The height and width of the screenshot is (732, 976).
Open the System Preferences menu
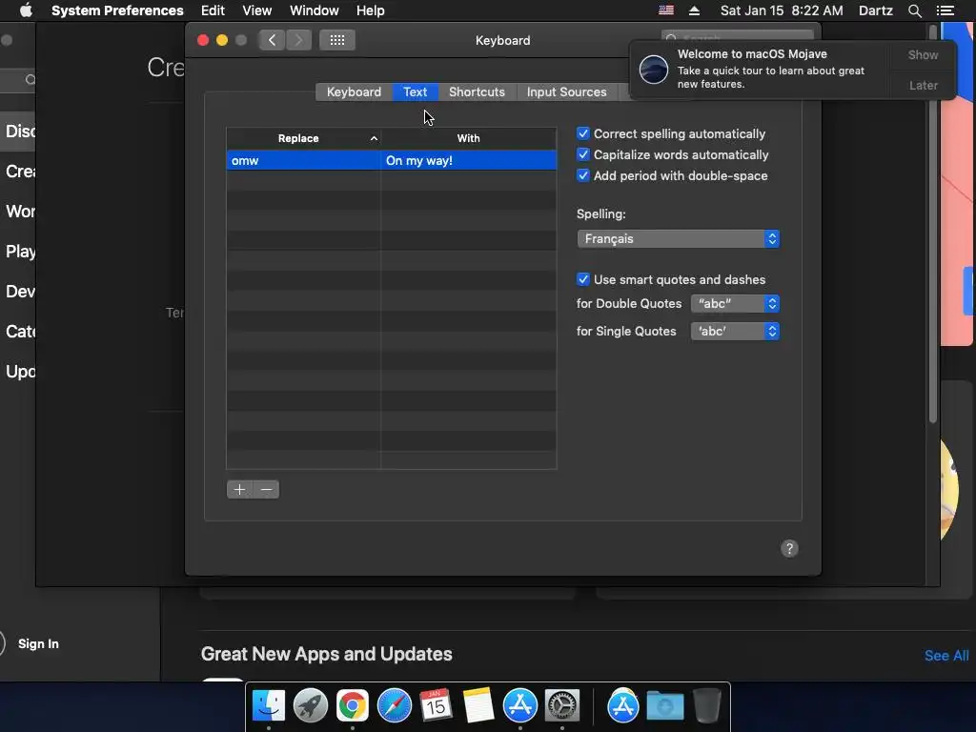click(117, 10)
